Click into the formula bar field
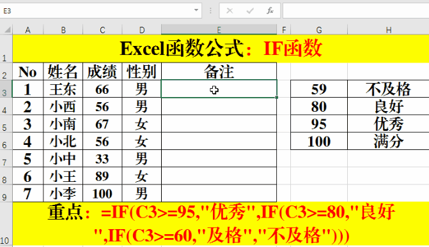The image size is (429, 247). [x=355, y=11]
